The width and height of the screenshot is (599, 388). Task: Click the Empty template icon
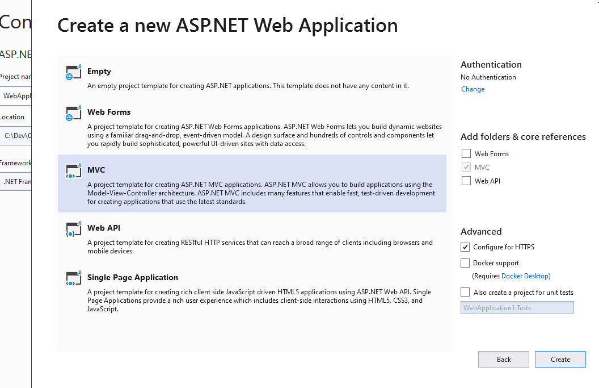point(73,72)
